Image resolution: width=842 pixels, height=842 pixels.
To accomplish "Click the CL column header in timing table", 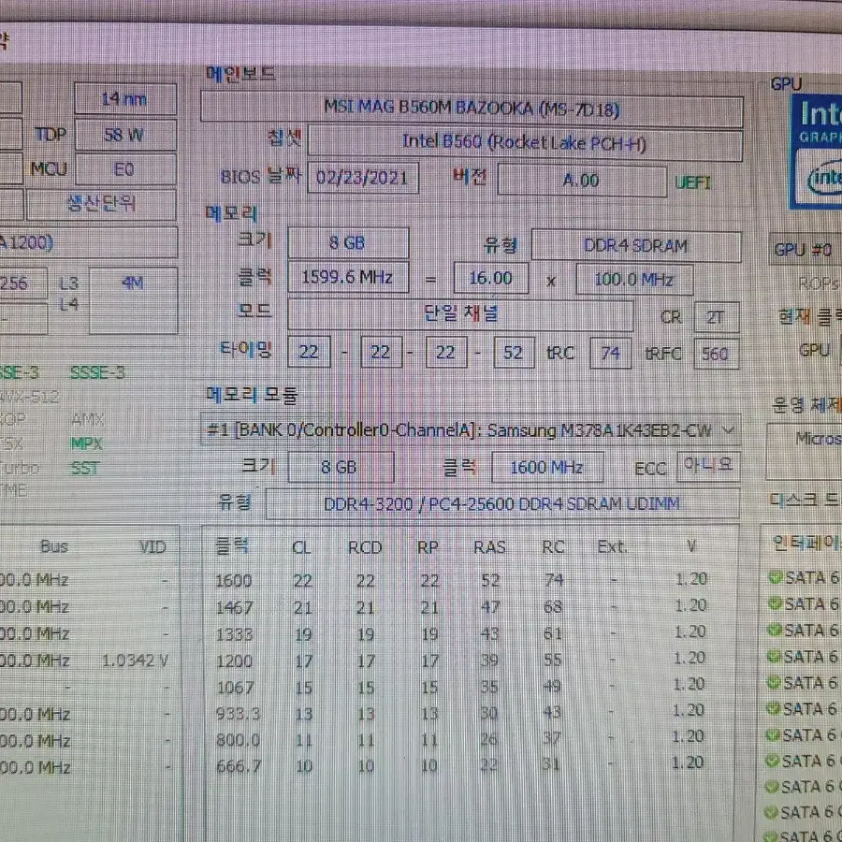I will pyautogui.click(x=301, y=547).
